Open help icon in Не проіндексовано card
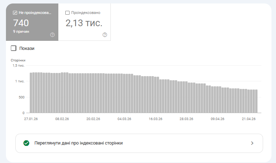This screenshot has height=163, width=276. [52, 35]
